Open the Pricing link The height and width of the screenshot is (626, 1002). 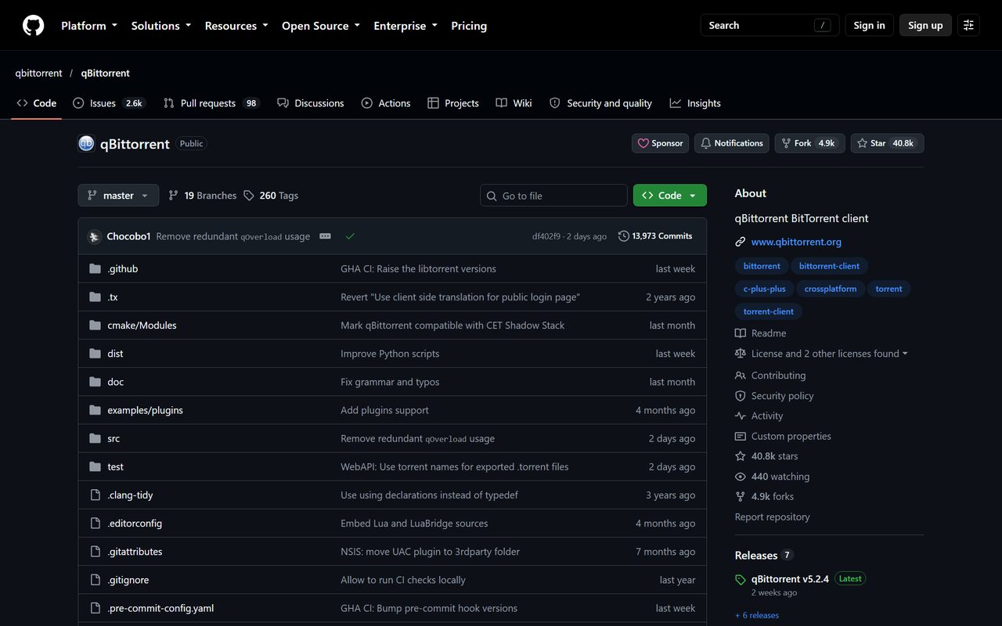pyautogui.click(x=469, y=26)
